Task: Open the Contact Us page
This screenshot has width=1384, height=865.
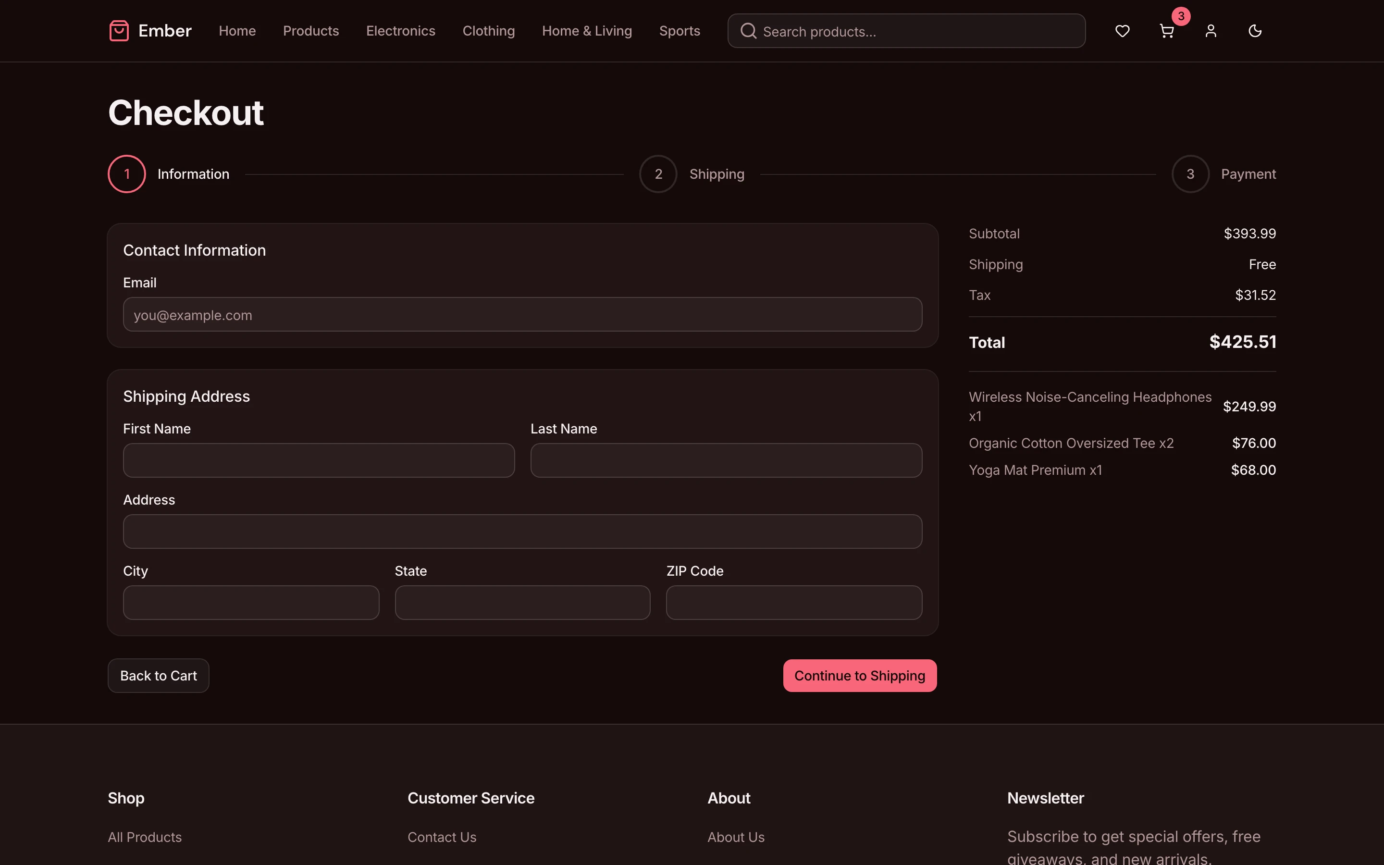Action: click(x=442, y=836)
